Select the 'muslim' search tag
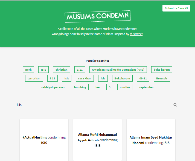Screen dimensions: 195x161 pos(125,87)
